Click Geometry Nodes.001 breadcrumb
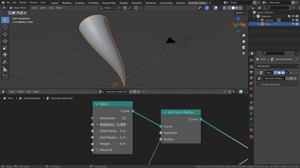This screenshot has width=300, height=168. click(x=61, y=98)
